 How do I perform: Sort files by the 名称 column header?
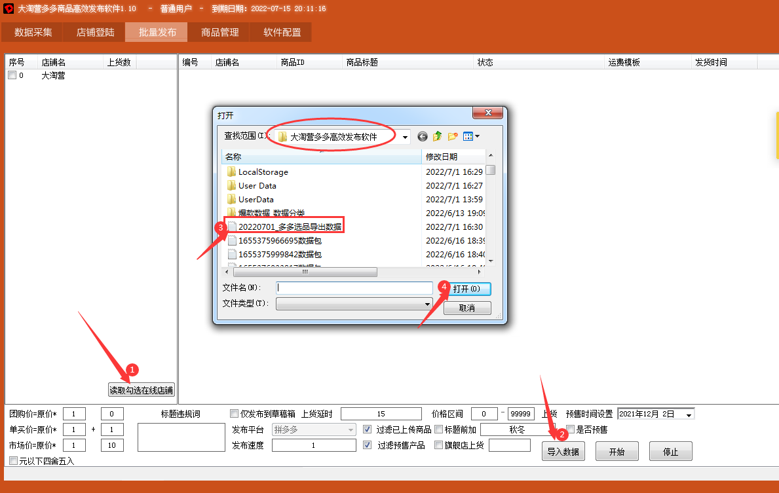(x=322, y=157)
